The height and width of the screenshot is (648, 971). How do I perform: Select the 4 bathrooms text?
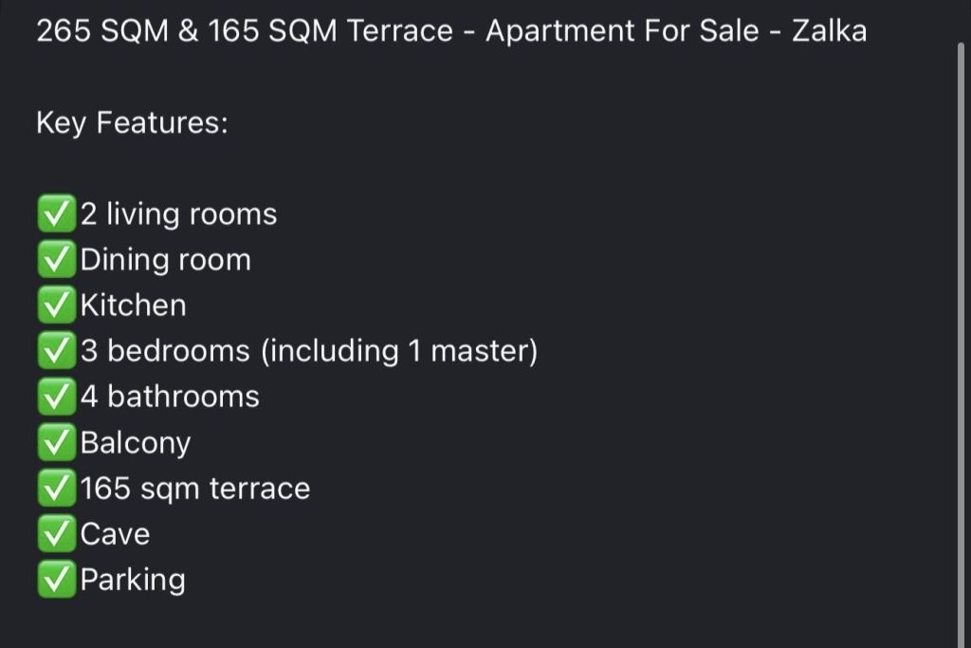pyautogui.click(x=170, y=396)
